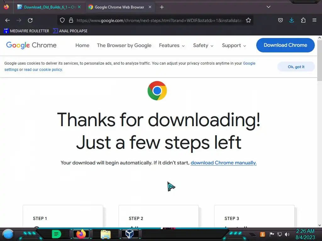Click the orange Java tray icon
This screenshot has height=241, width=322.
tap(263, 234)
